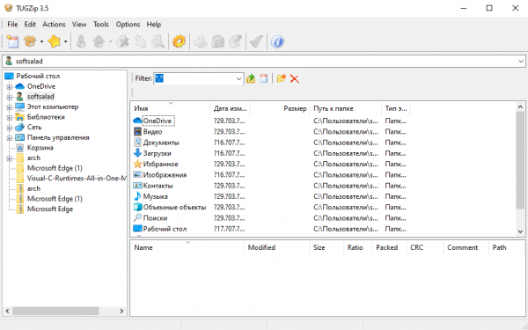Click the grayed hand icon in toolbar
The width and height of the screenshot is (528, 330).
tap(140, 41)
